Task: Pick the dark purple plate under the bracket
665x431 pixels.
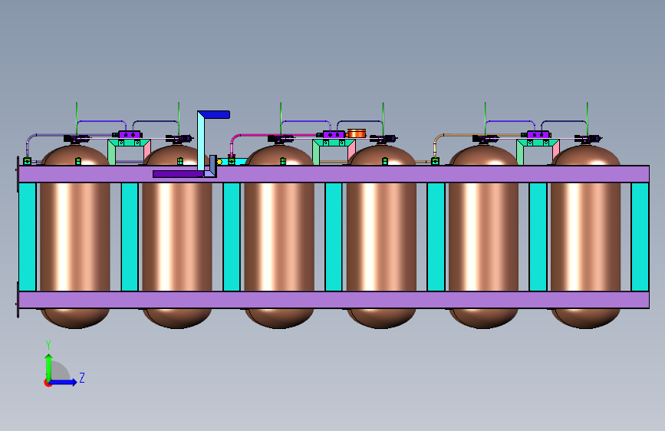Action: (179, 174)
